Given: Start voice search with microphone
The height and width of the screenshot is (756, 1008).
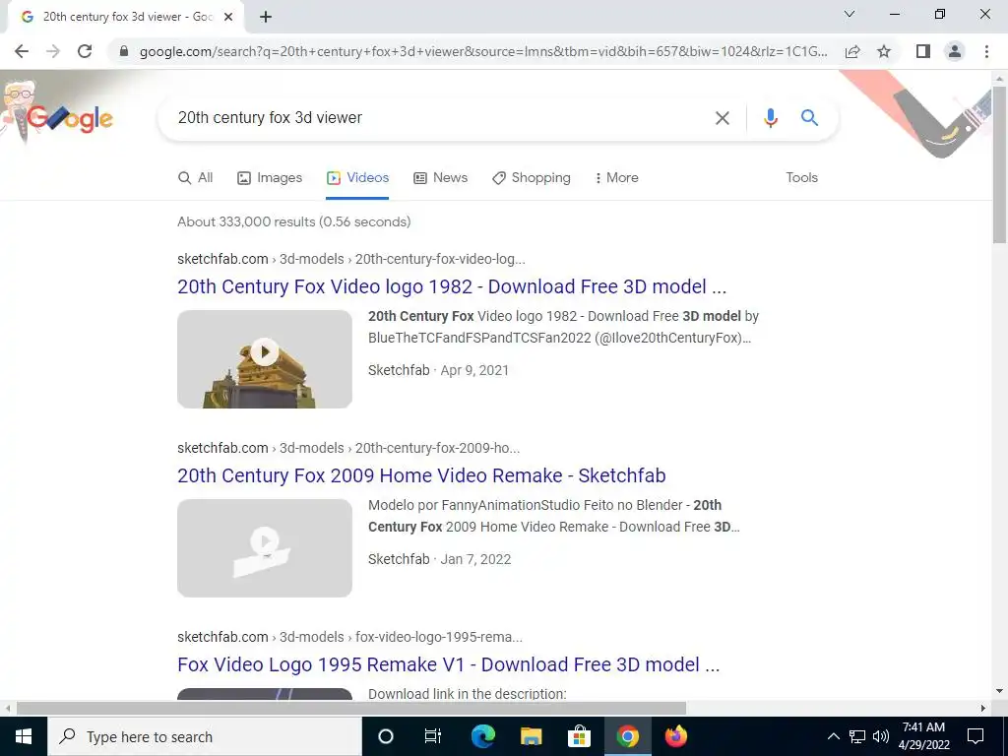Looking at the screenshot, I should click(770, 118).
